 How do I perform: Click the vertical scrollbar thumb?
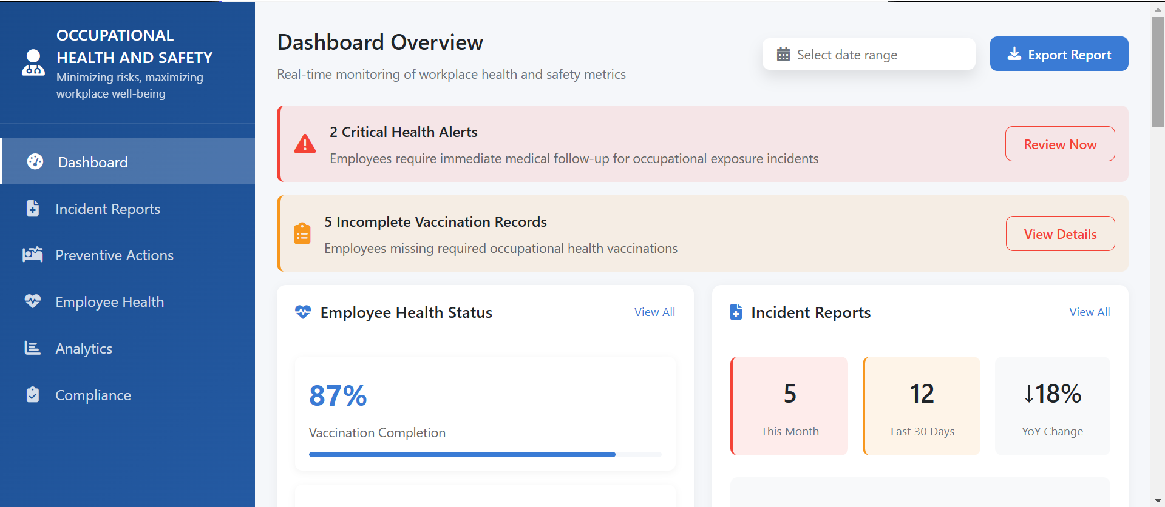(x=1158, y=72)
